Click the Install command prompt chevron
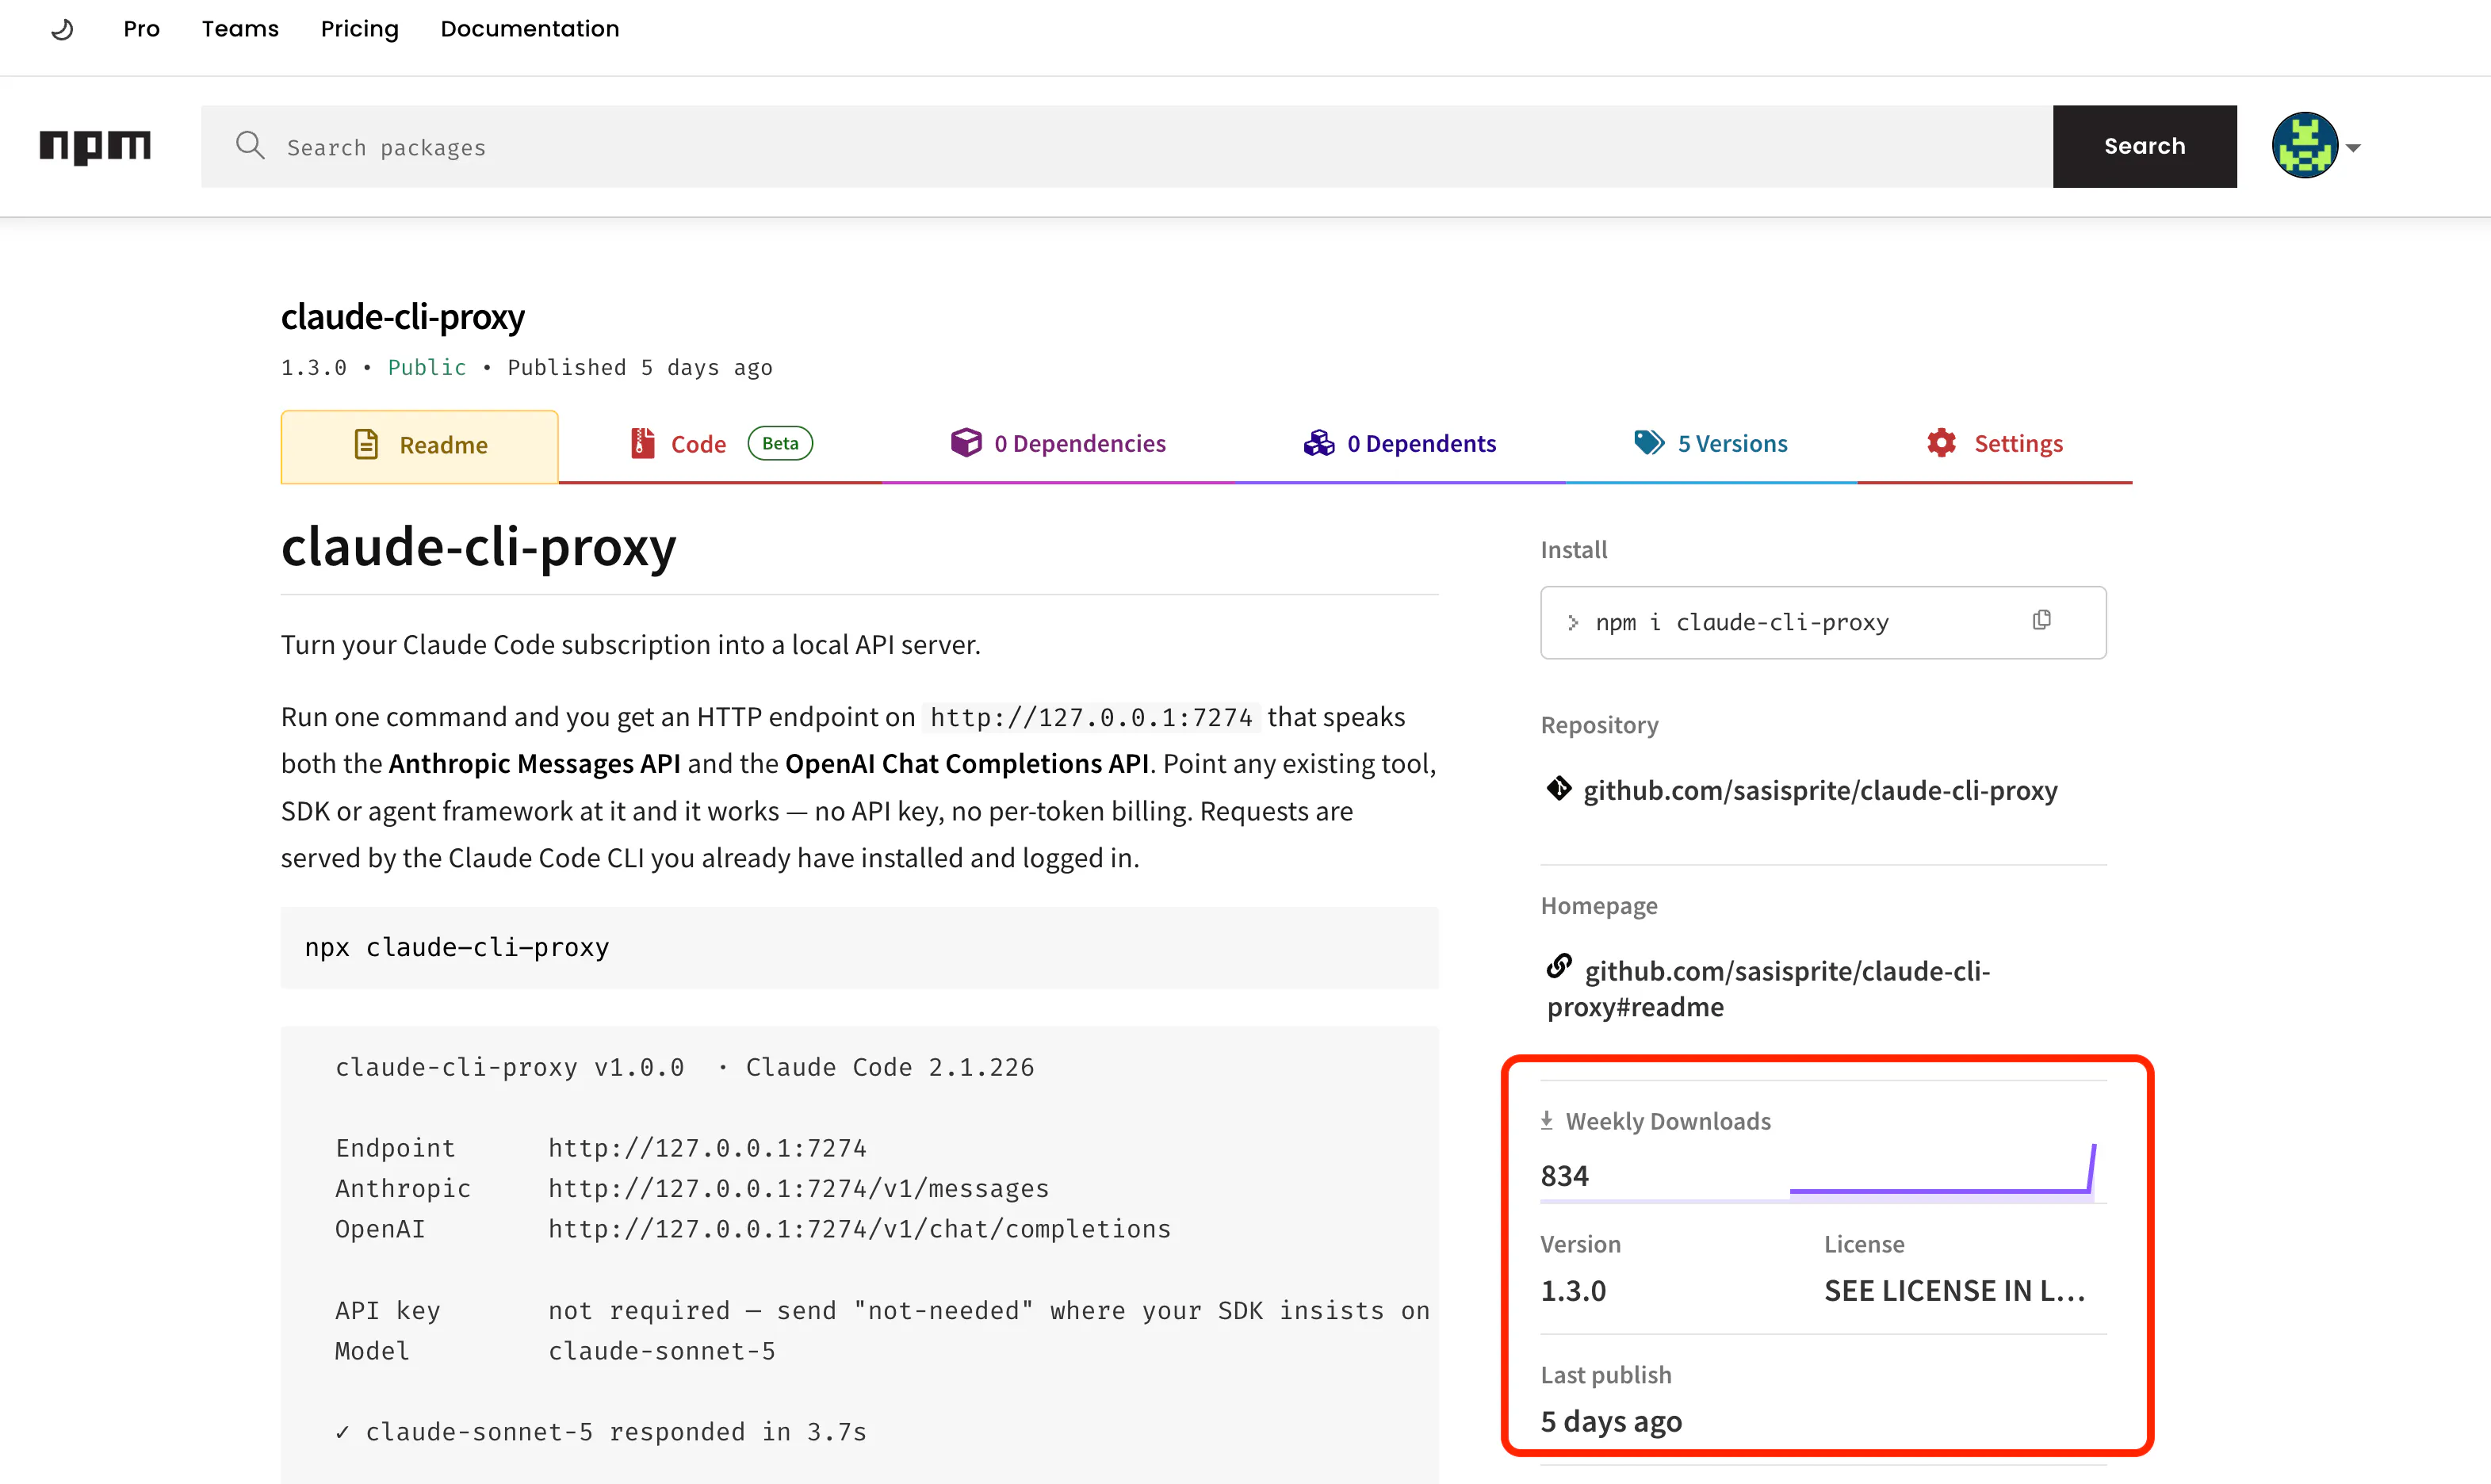 pyautogui.click(x=1573, y=623)
